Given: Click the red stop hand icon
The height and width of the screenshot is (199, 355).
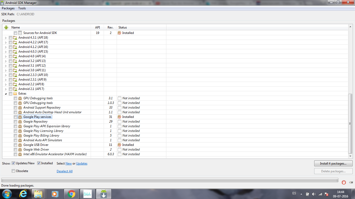Looking at the screenshot, I should [344, 182].
